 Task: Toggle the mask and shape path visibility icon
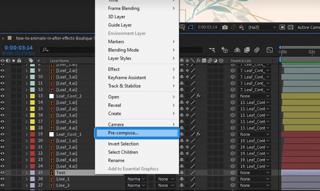point(190,27)
